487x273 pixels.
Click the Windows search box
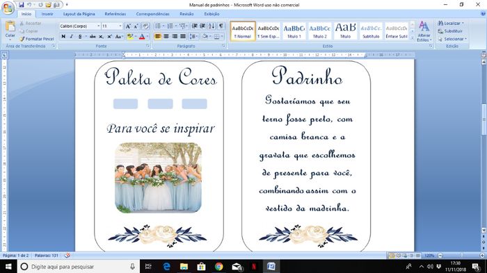[78, 267]
